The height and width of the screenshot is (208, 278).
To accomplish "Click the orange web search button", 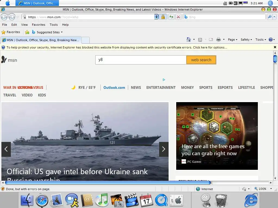I will point(201,60).
